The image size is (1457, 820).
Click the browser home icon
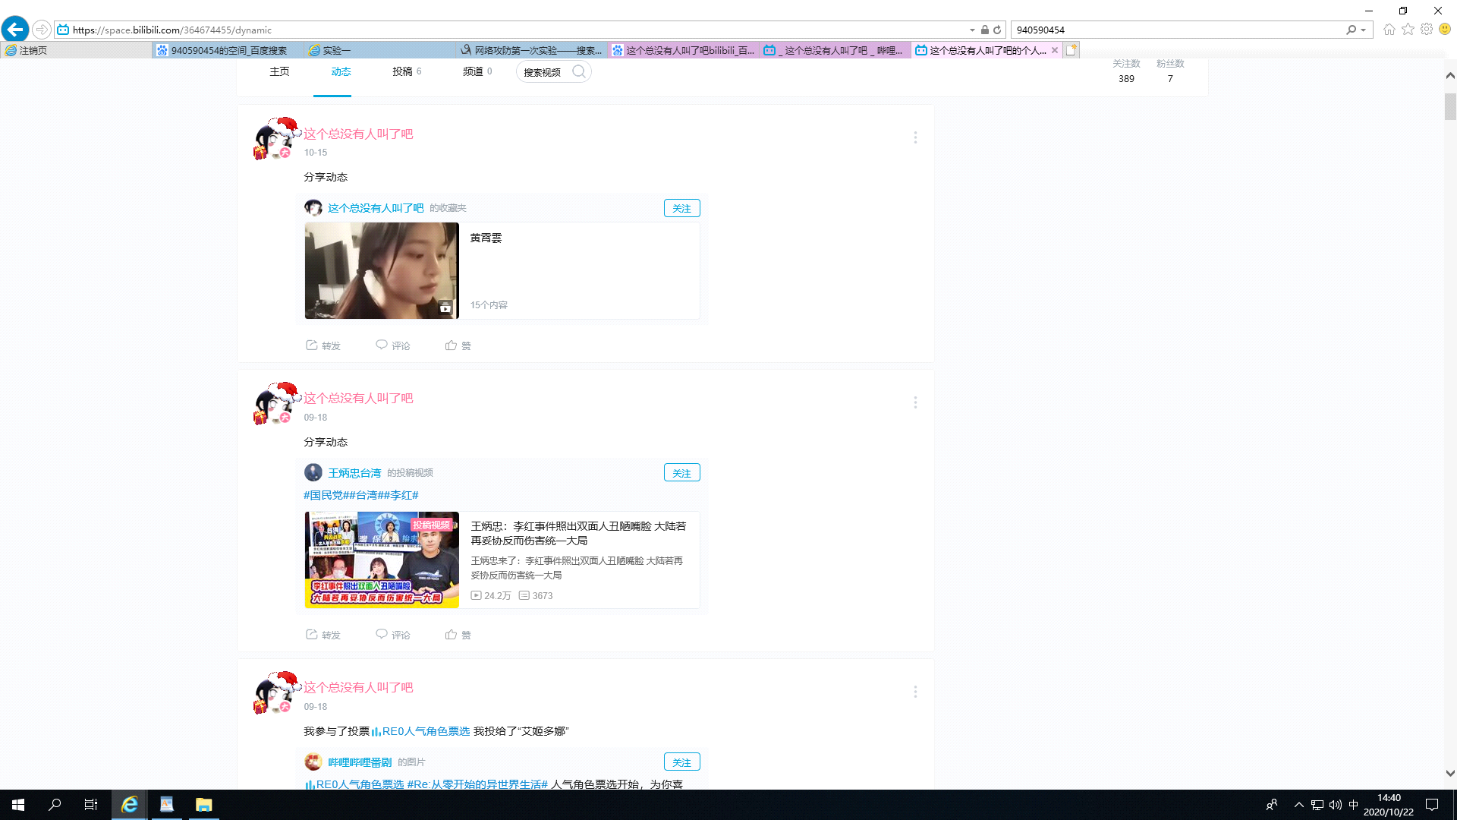(1389, 29)
